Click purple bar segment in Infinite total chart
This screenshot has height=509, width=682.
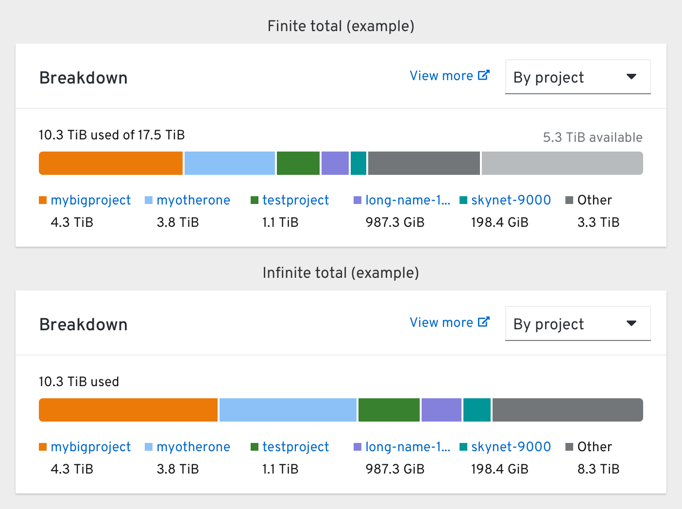442,410
